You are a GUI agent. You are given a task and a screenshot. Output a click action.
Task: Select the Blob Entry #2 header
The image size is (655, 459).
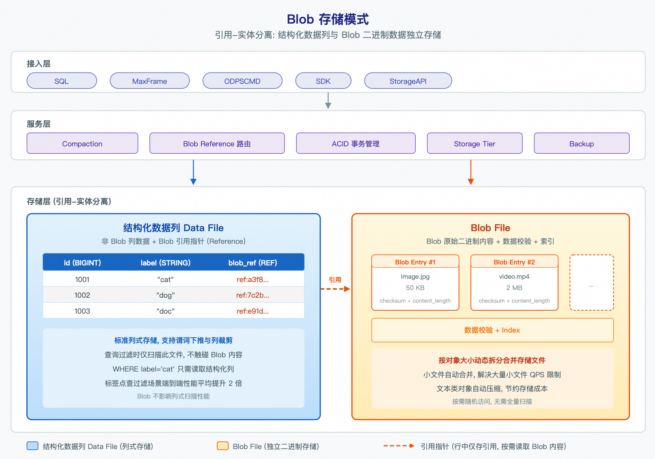pyautogui.click(x=514, y=262)
